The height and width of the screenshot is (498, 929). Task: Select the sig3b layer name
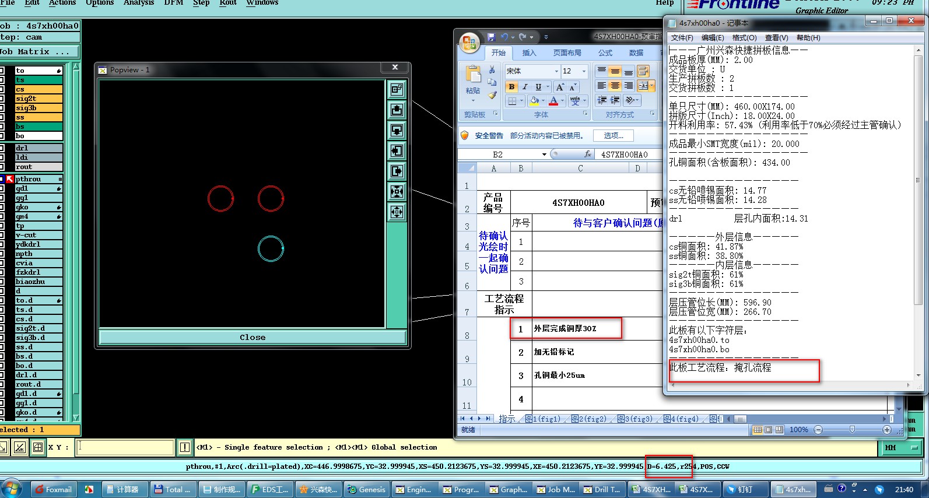point(38,108)
